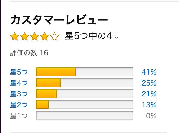Filter reviews by 星5つ link

tap(19, 72)
